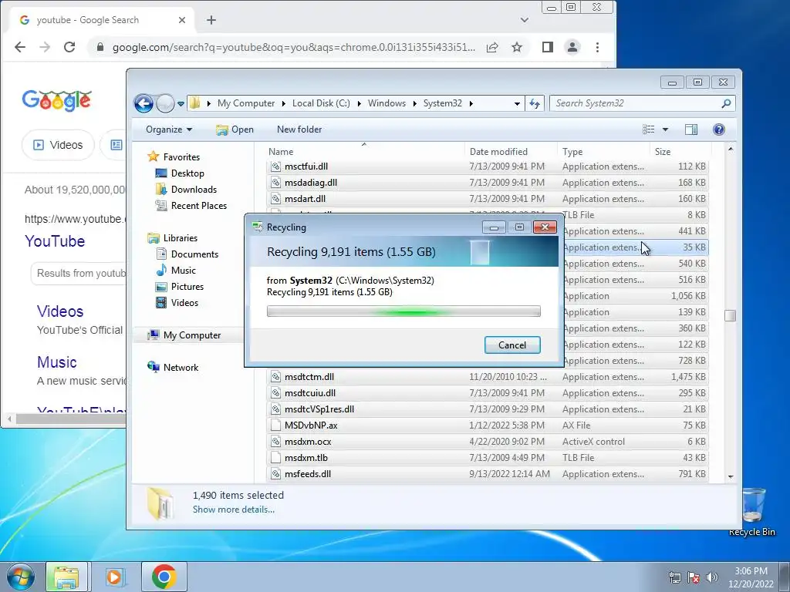Share this page icon in Chrome
Viewport: 790px width, 592px height.
pyautogui.click(x=492, y=47)
